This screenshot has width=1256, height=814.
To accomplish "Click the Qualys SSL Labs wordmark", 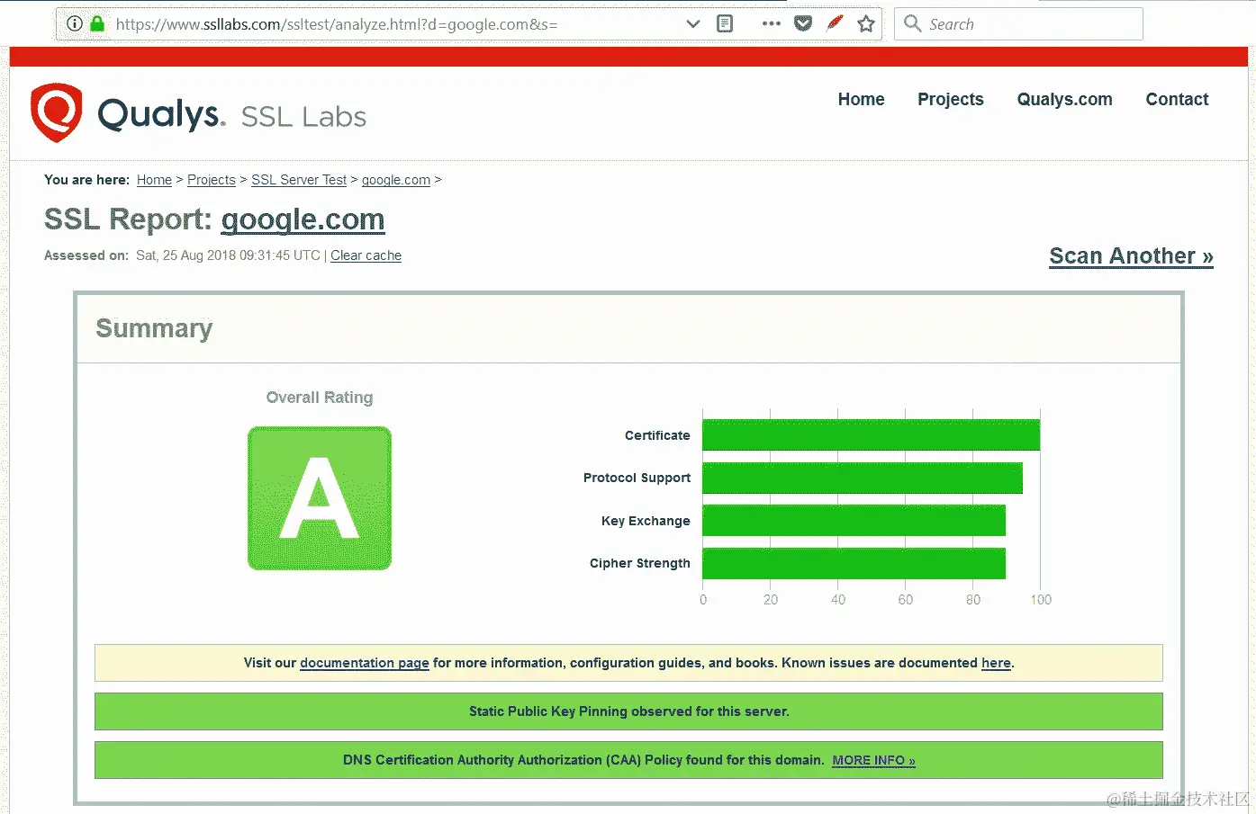I will pos(231,115).
